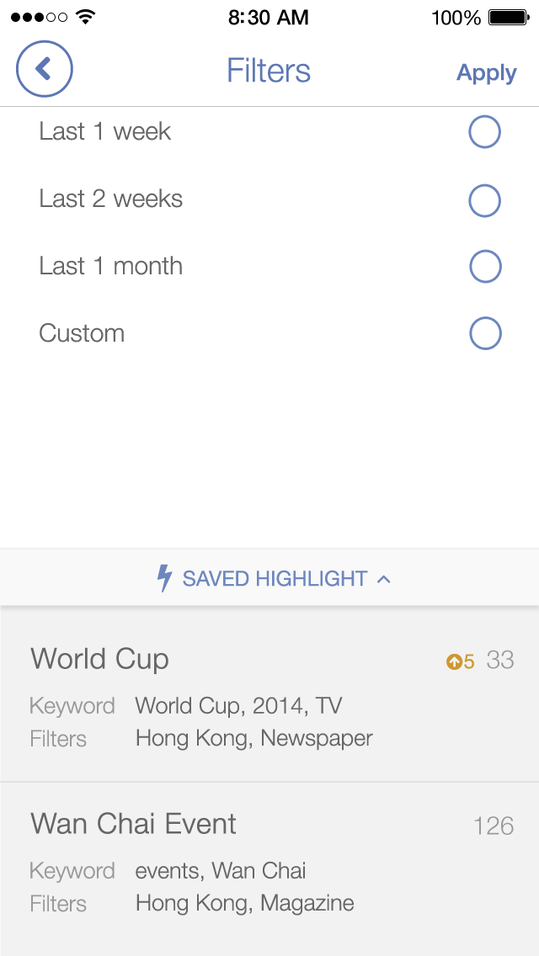The width and height of the screenshot is (539, 956).
Task: Click the lightning bolt highlight icon
Action: (x=165, y=578)
